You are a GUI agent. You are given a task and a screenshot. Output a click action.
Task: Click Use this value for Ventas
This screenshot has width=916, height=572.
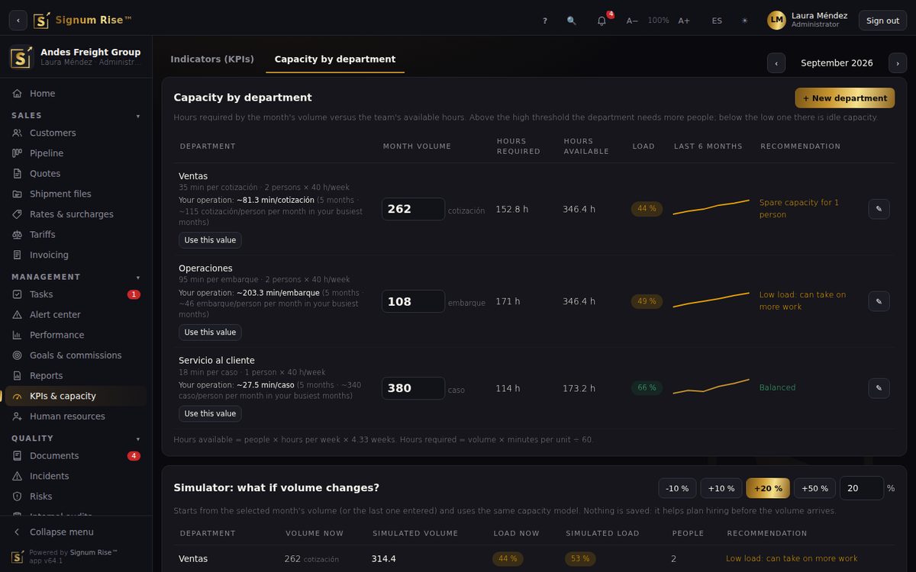(210, 240)
